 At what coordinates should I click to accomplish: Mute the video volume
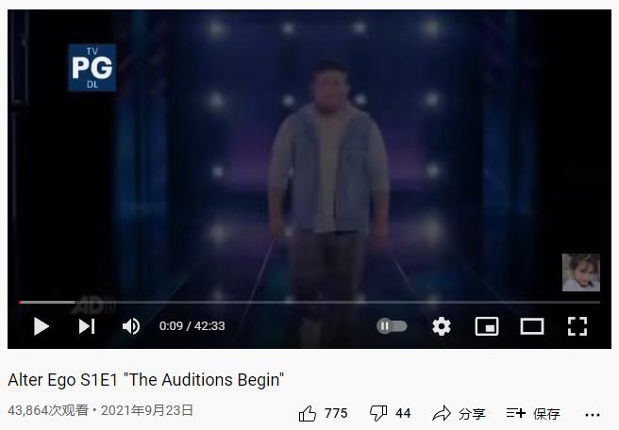tap(131, 326)
